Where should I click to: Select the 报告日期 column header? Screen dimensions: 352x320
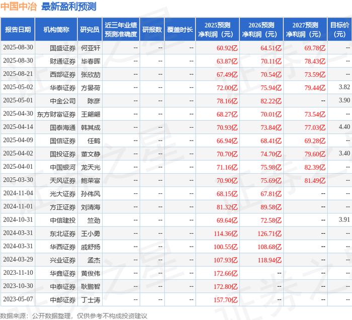point(18,29)
